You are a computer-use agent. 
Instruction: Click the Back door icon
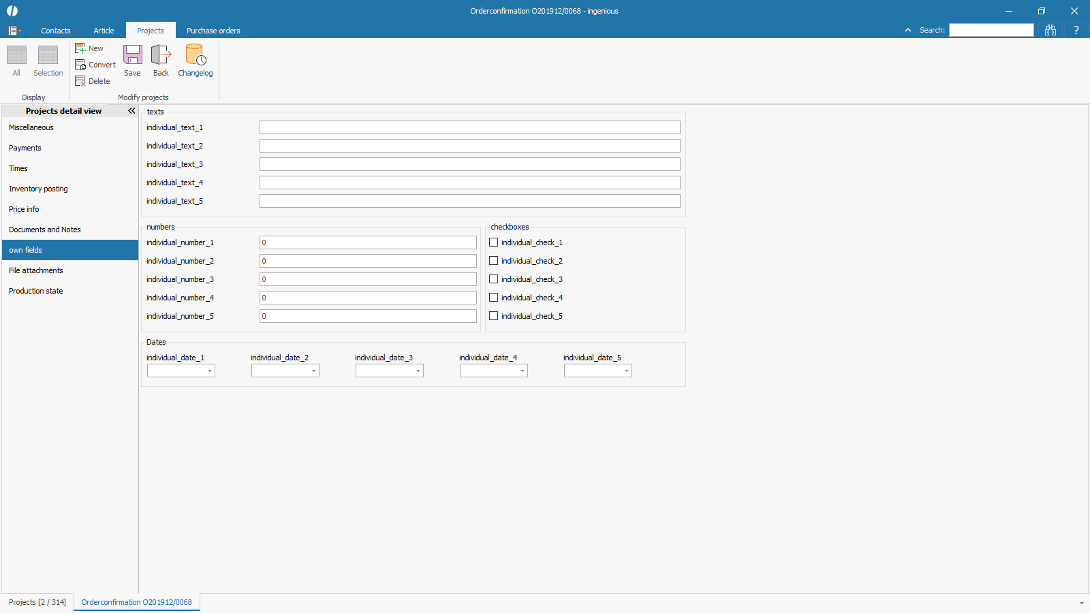(161, 55)
